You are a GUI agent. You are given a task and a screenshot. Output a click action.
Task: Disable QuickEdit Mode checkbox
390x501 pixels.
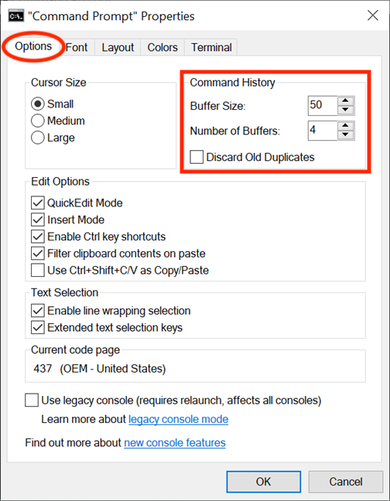click(x=38, y=203)
